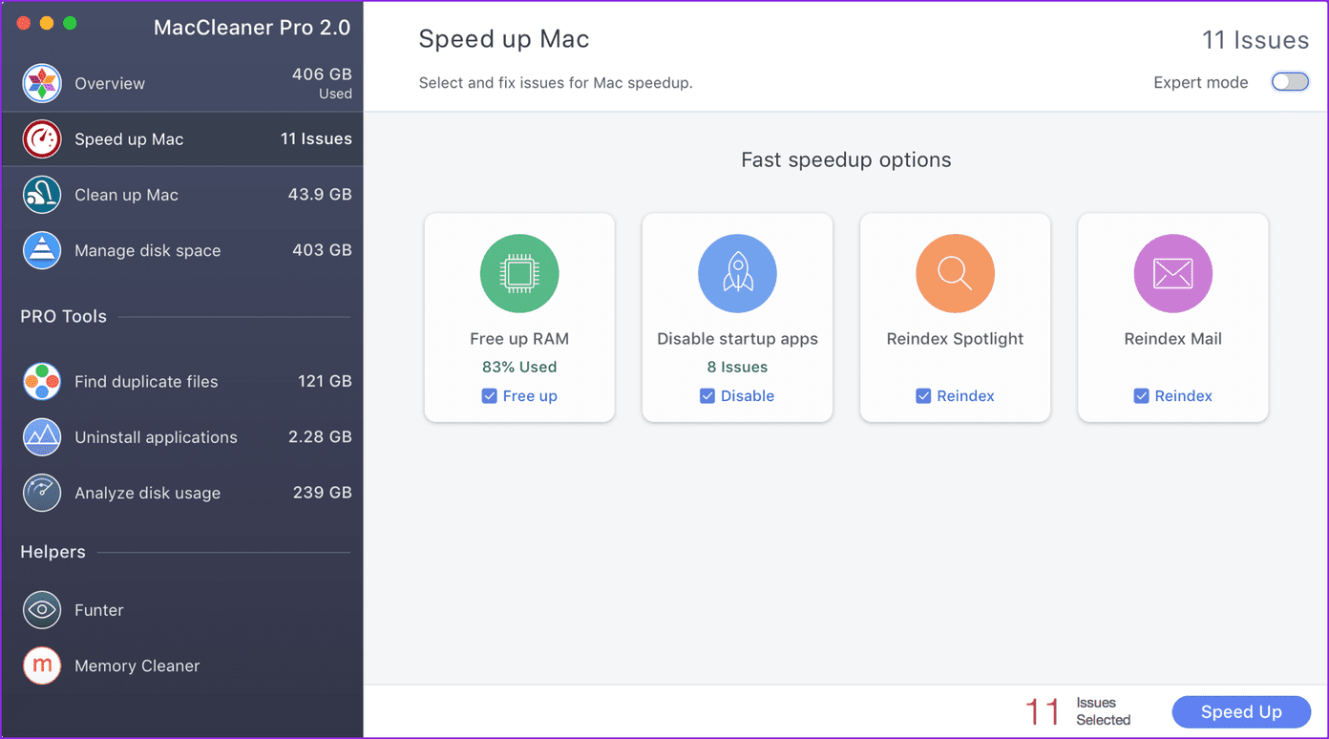Click the '403 GB' disk space value

322,250
